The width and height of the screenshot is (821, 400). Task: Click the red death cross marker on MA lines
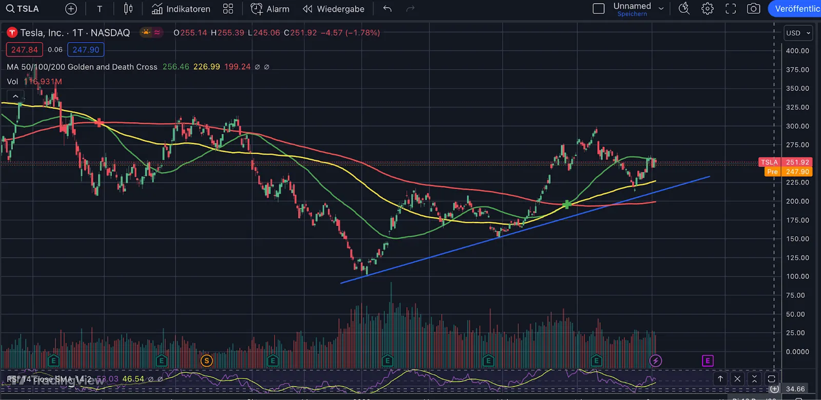pyautogui.click(x=99, y=123)
